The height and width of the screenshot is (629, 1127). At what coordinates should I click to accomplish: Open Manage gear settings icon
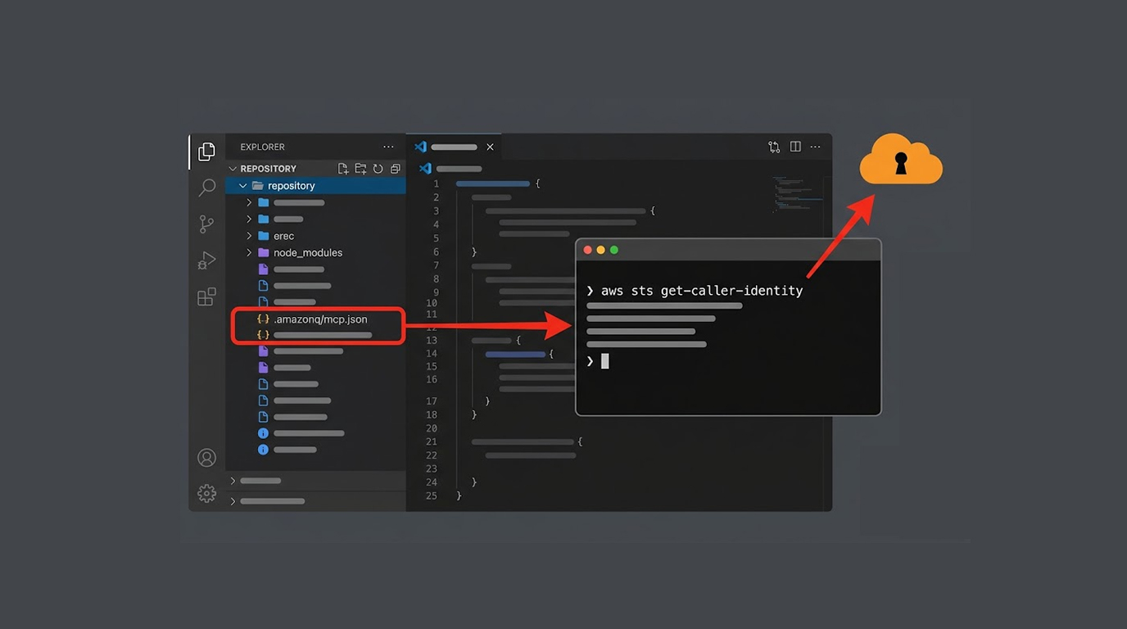[x=206, y=493]
